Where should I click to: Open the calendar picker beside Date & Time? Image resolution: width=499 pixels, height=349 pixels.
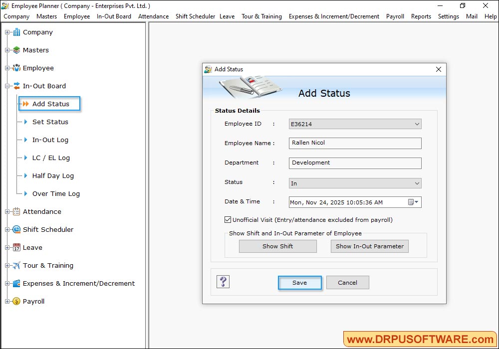(x=413, y=202)
